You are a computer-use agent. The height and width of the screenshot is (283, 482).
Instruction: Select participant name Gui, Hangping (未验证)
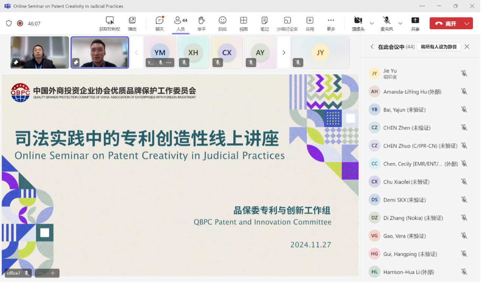click(x=410, y=254)
